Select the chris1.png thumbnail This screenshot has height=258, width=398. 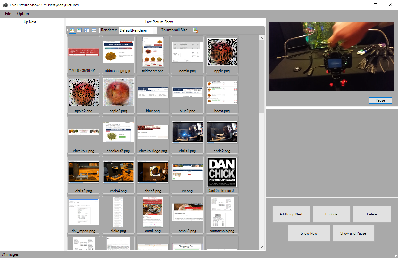[x=187, y=135]
